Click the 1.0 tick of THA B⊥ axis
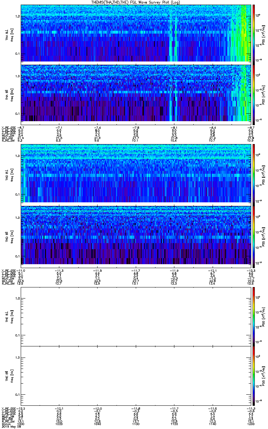Screen dimensions: 268x429 (17, 16)
